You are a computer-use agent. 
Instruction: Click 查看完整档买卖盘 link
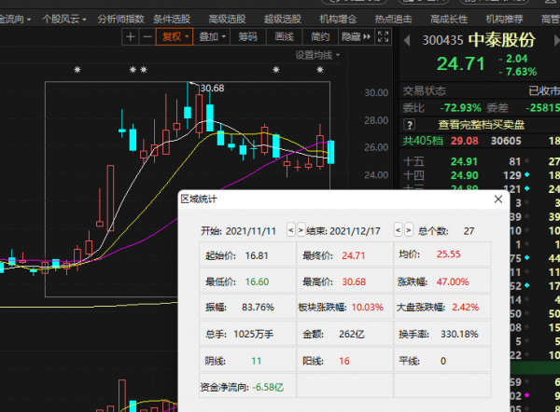[481, 125]
